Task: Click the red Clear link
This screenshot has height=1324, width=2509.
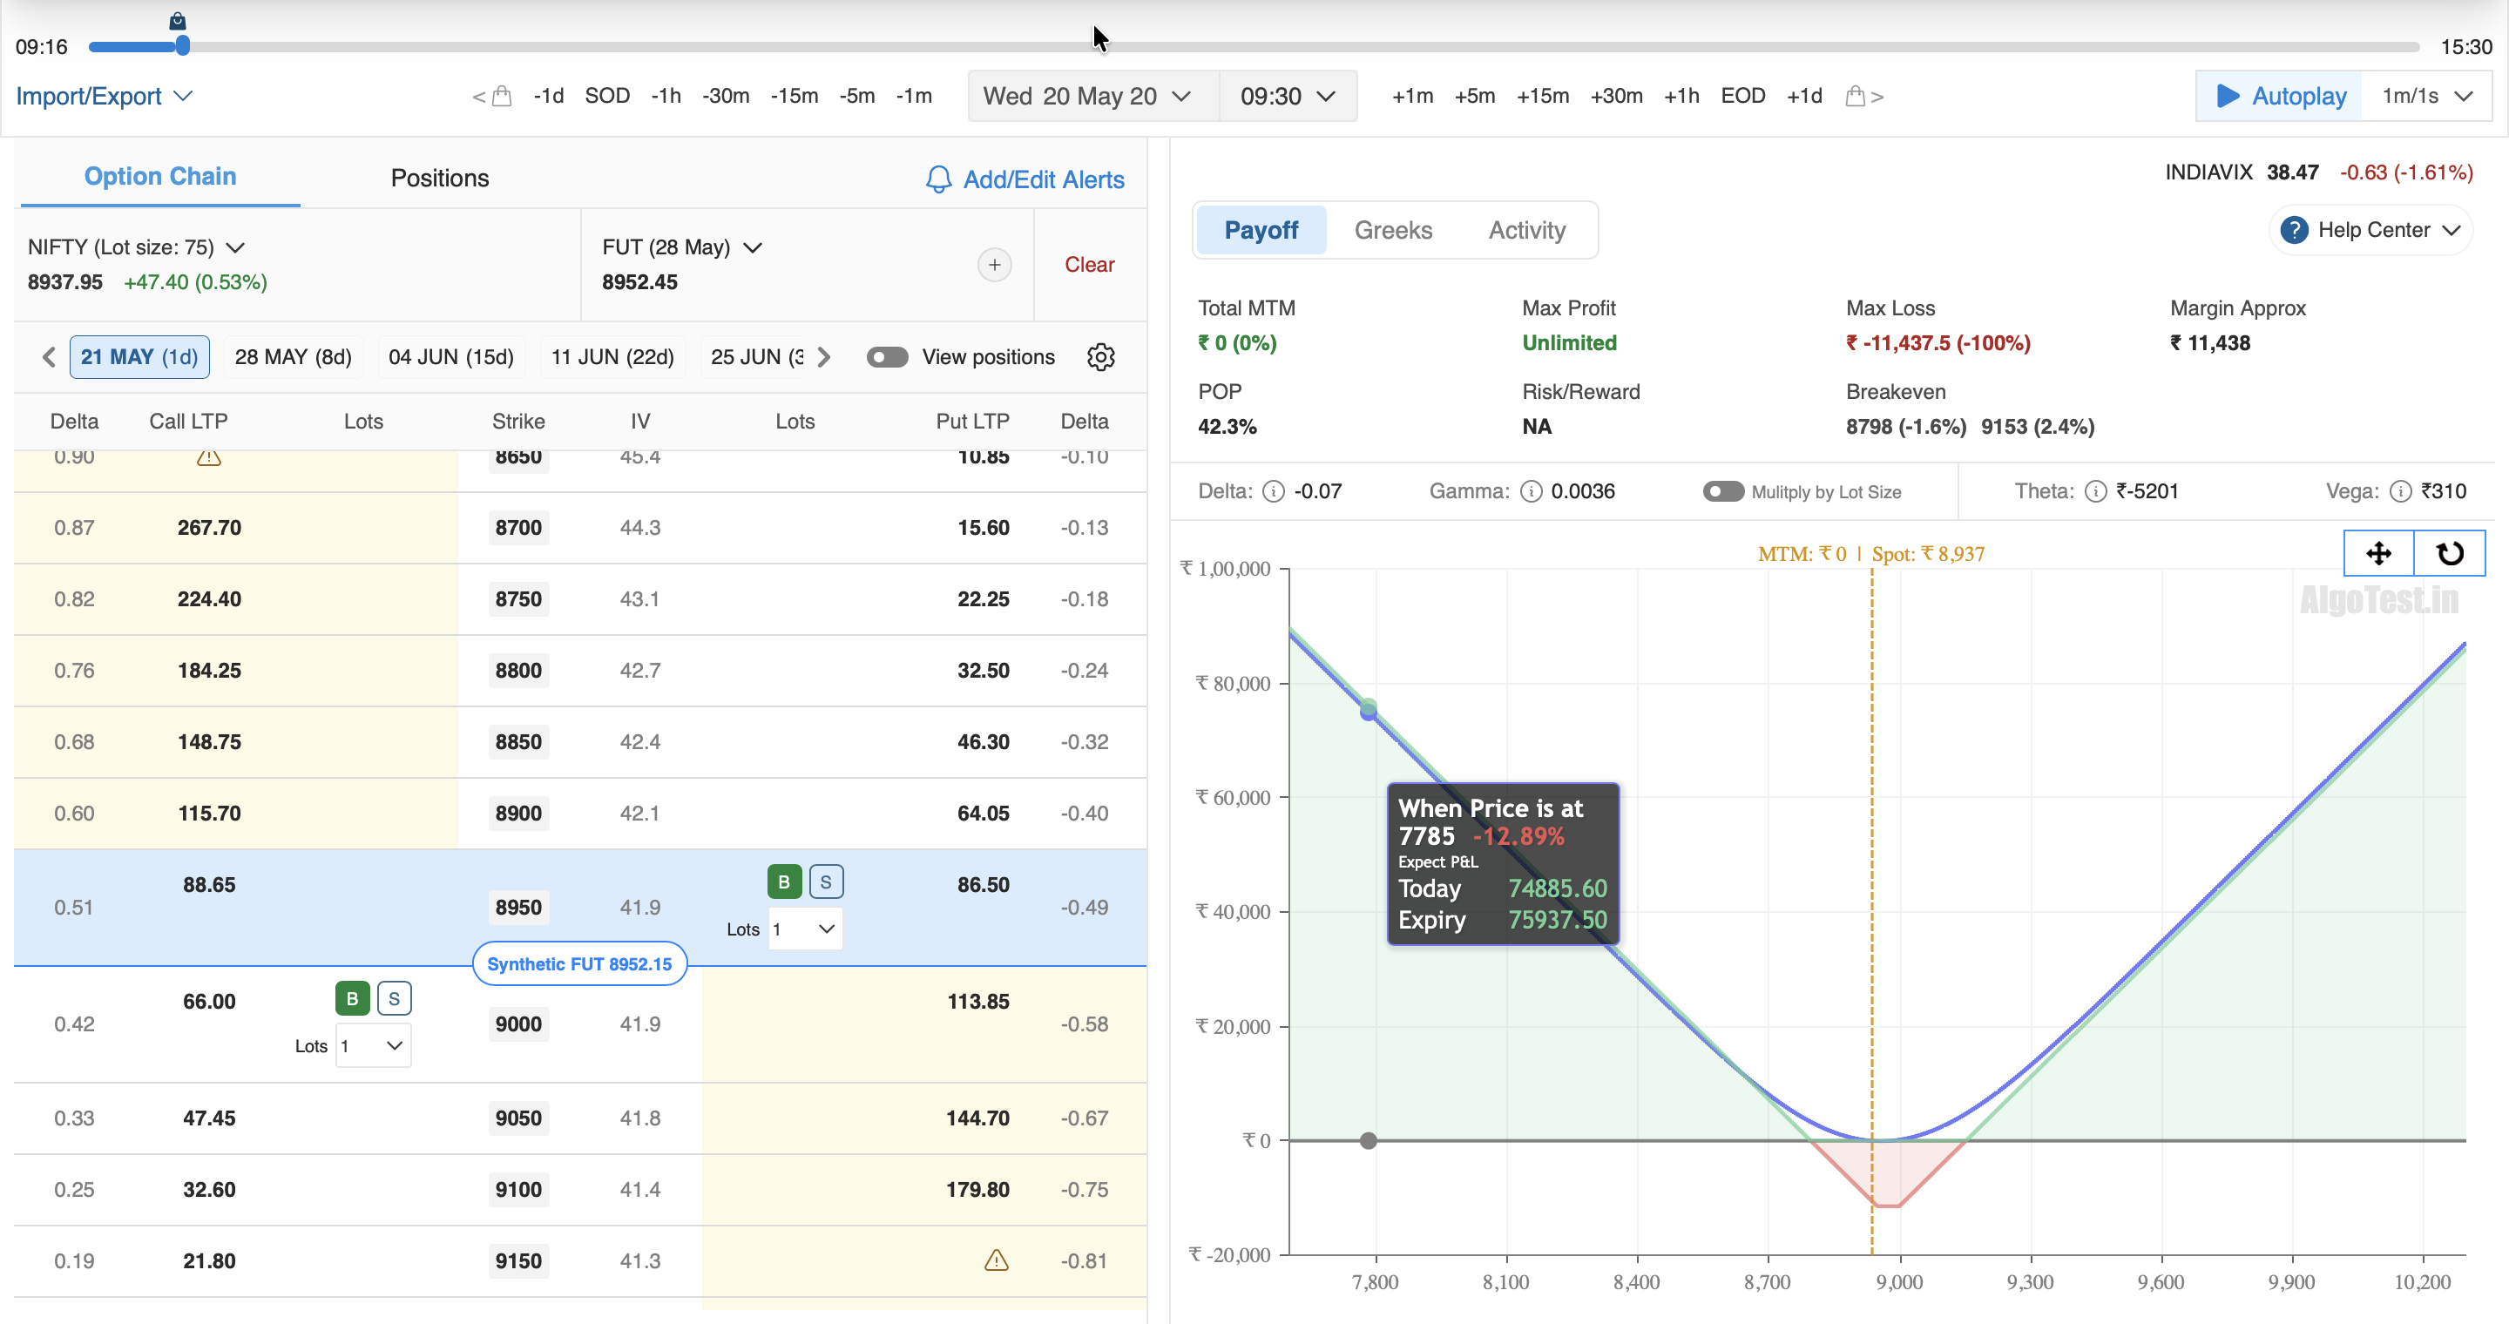Action: pos(1088,265)
